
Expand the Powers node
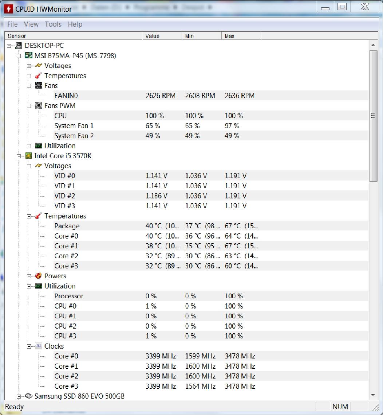[x=29, y=276]
